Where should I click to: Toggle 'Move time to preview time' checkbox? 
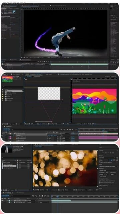(100, 183)
